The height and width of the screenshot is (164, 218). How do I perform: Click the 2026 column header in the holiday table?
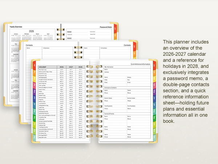(x=61, y=67)
